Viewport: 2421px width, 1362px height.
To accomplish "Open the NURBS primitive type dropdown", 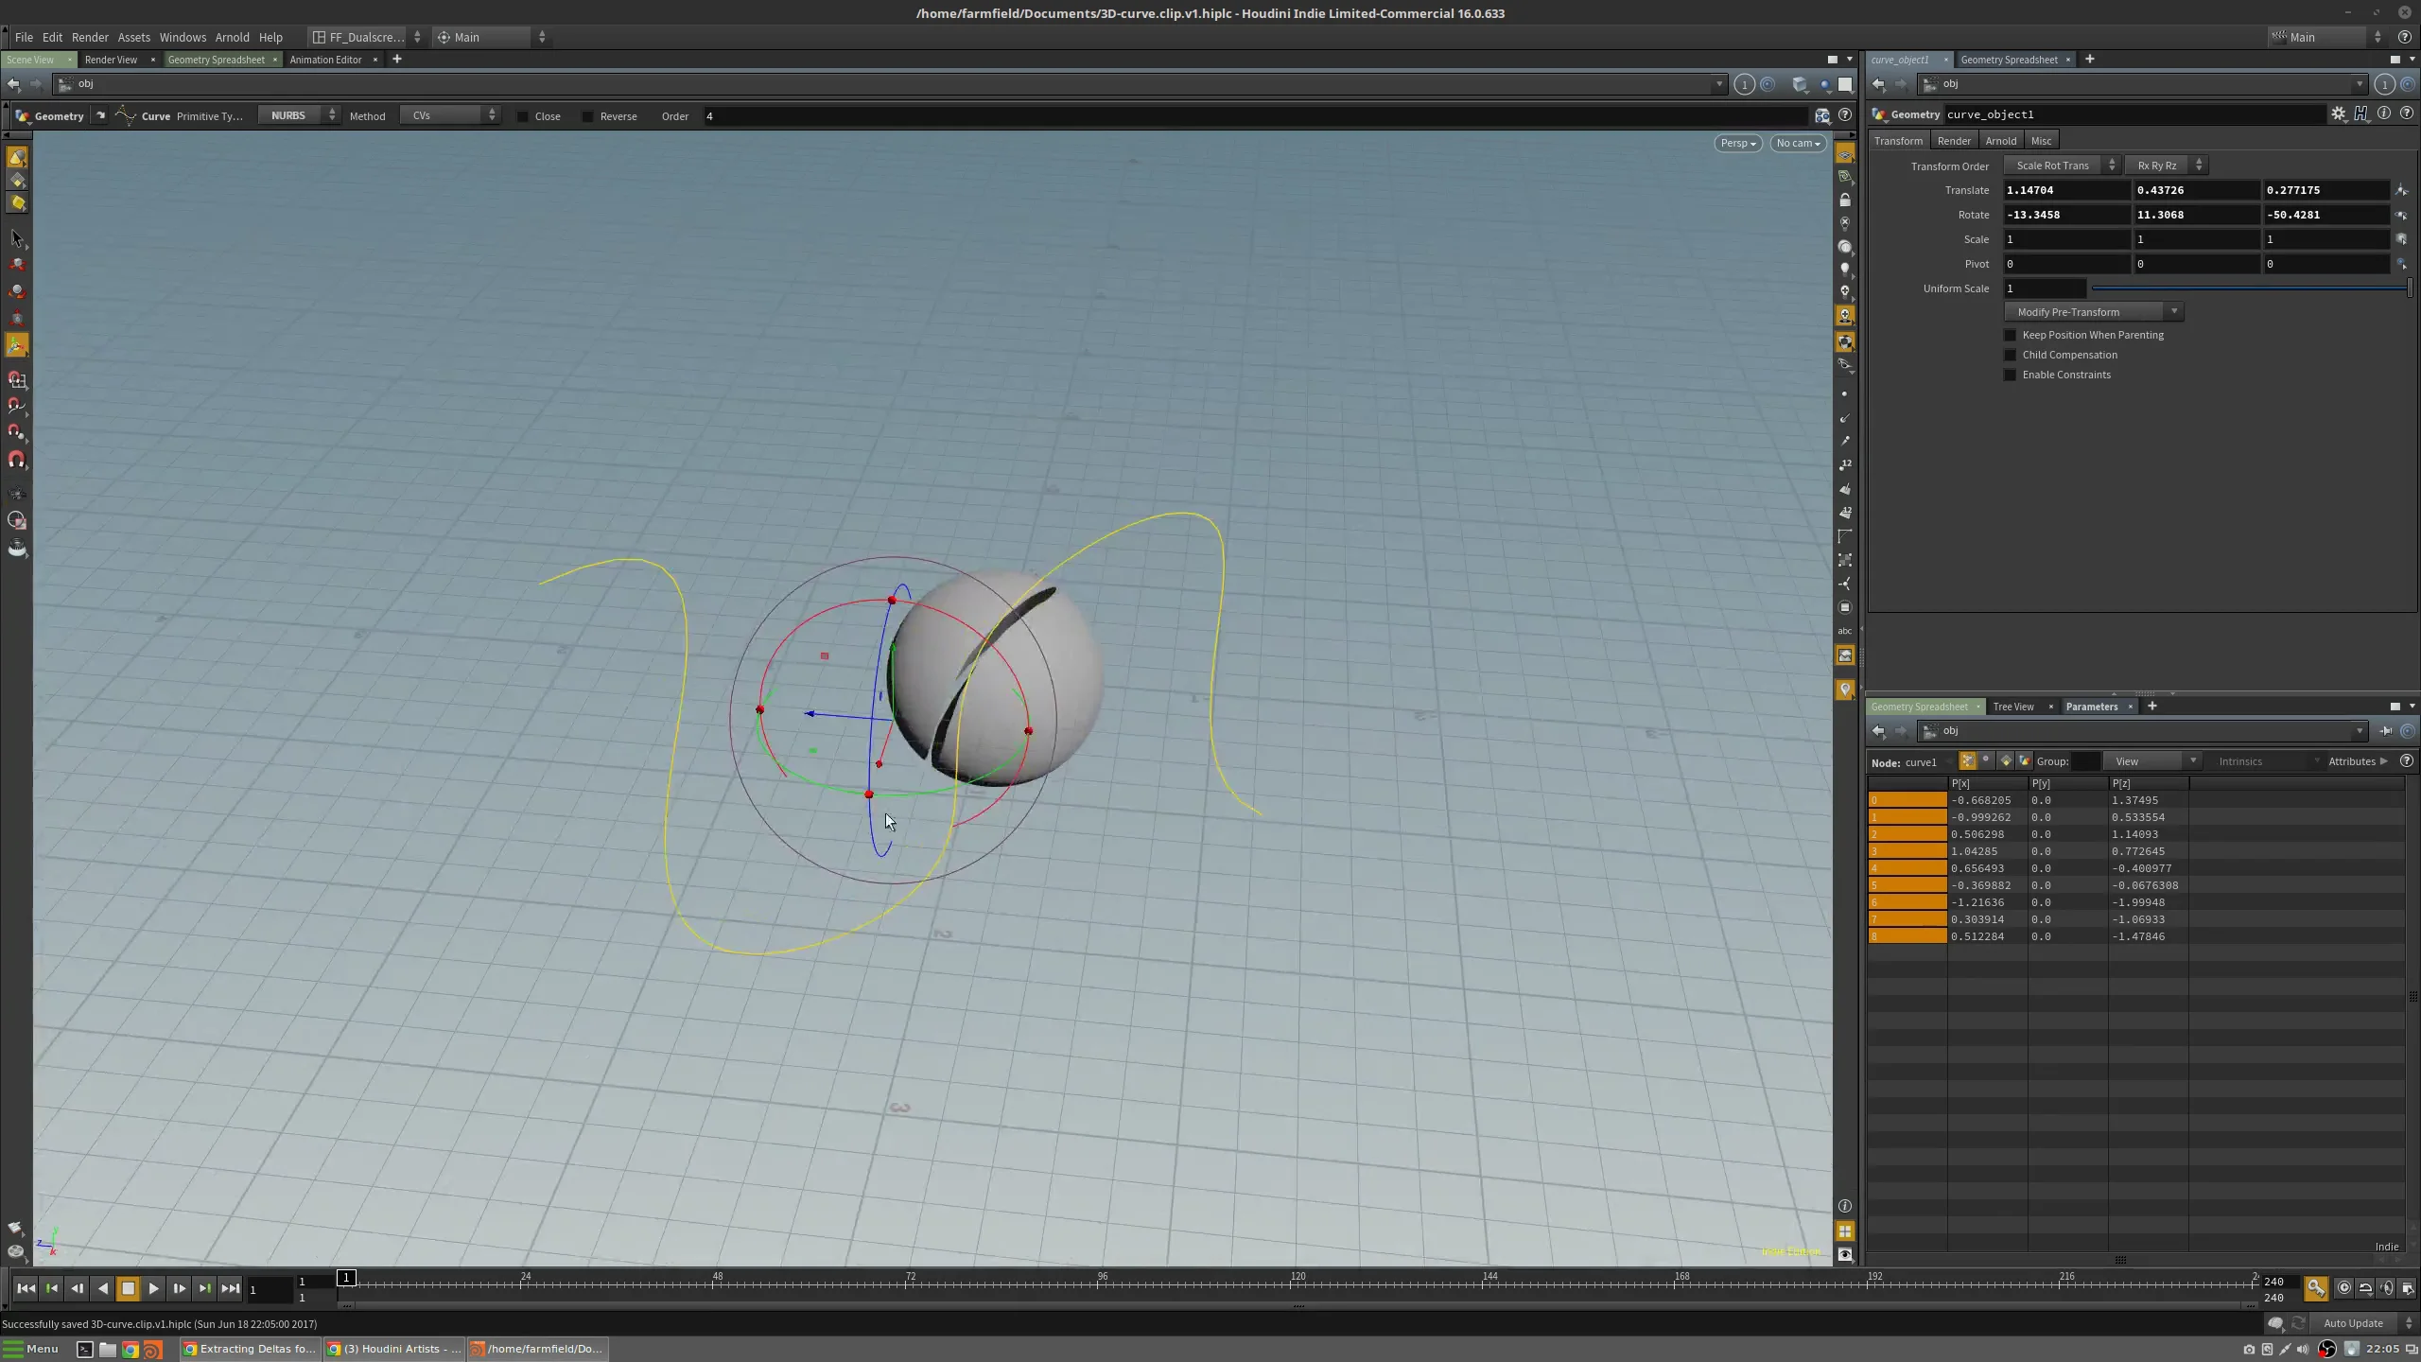I will pyautogui.click(x=298, y=115).
